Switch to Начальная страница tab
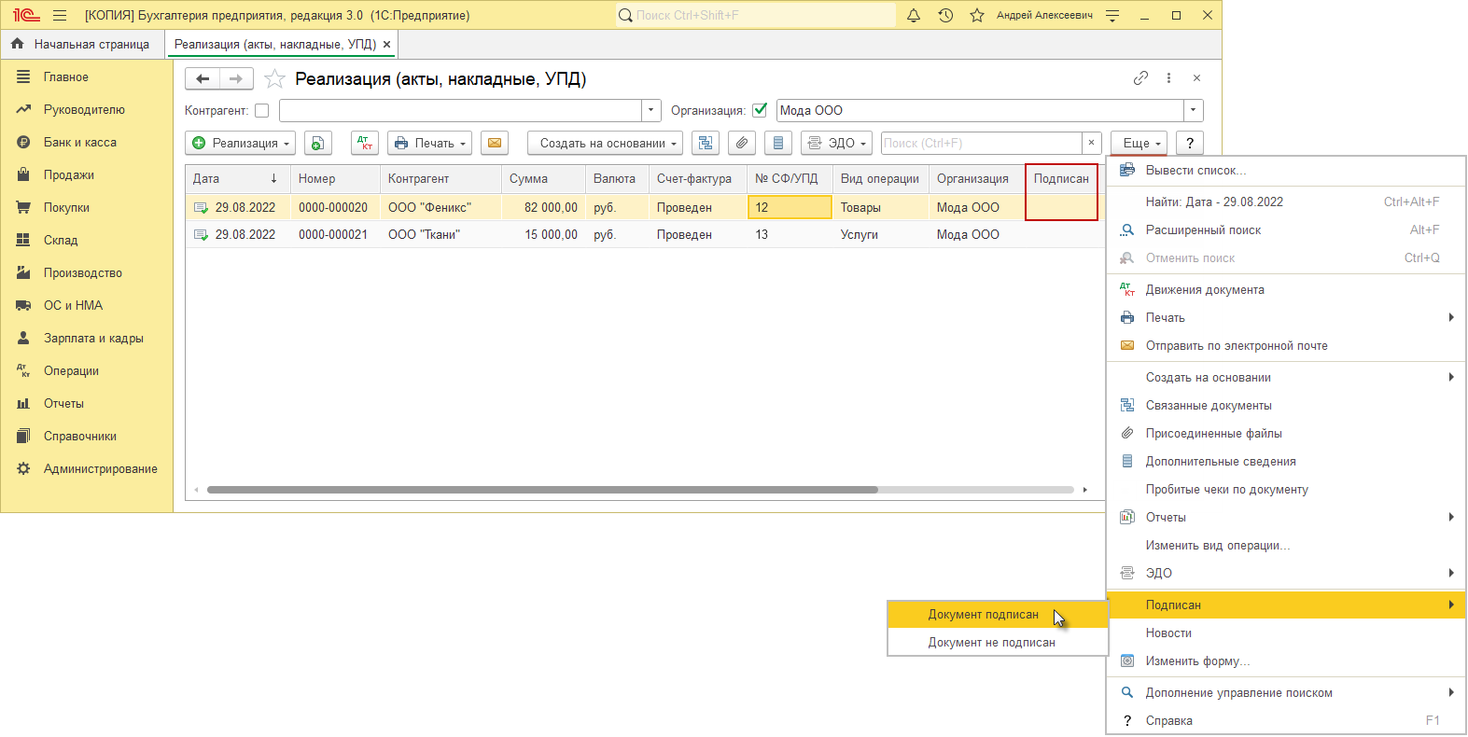This screenshot has height=737, width=1468. (x=82, y=44)
